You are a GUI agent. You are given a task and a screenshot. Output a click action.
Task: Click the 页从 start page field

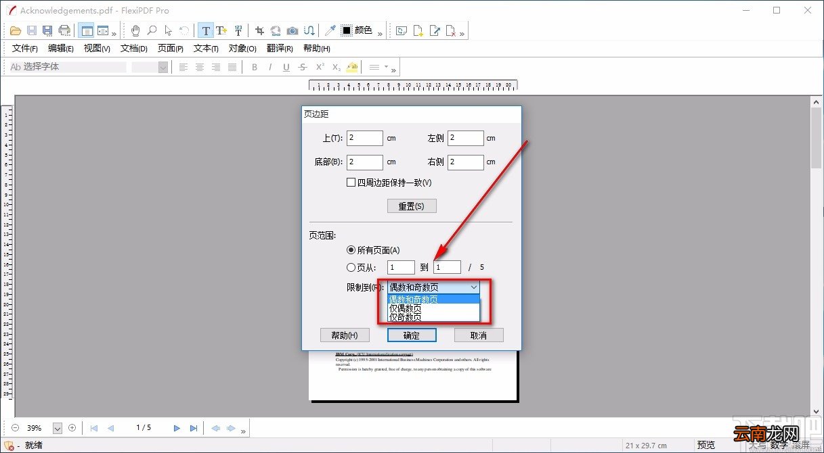[402, 268]
